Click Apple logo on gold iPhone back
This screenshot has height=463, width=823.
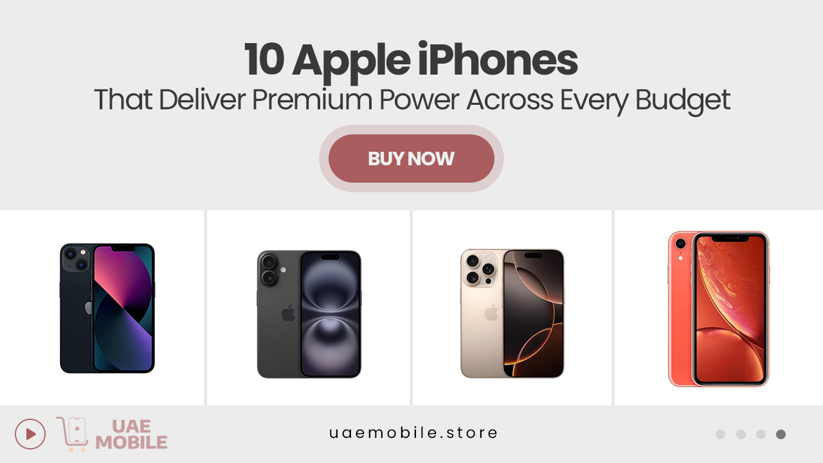pyautogui.click(x=491, y=313)
